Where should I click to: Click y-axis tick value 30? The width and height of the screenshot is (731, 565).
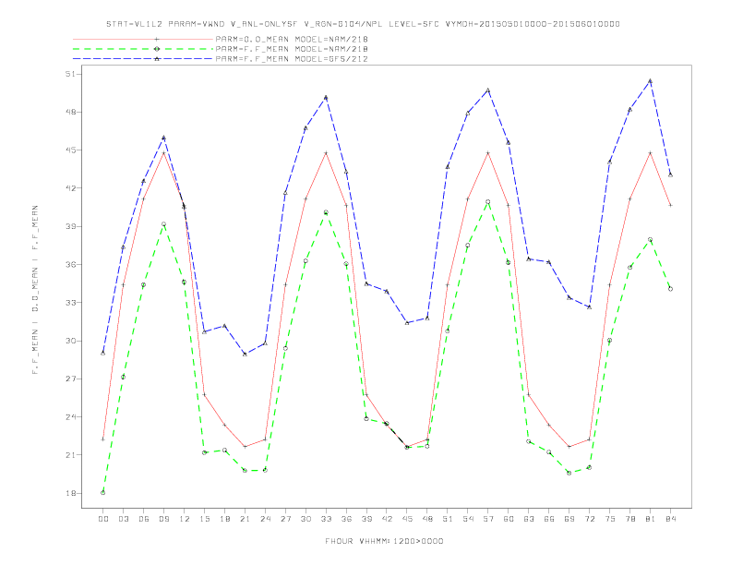click(x=70, y=341)
